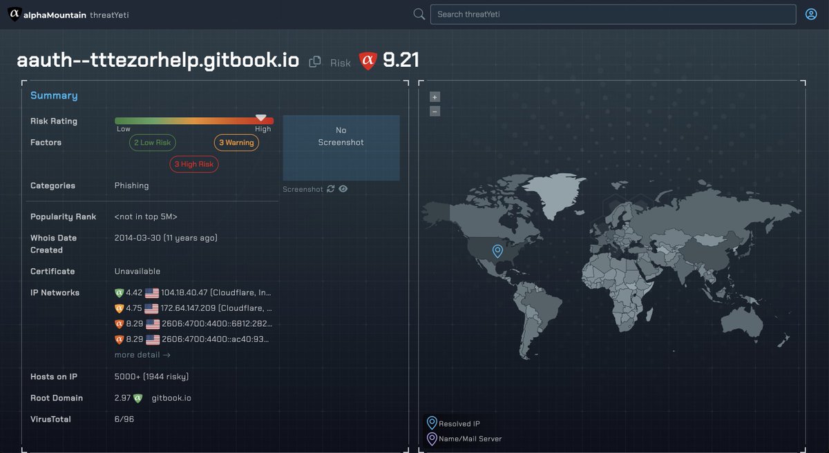The image size is (829, 453).
Task: Click the certificate Unavailable value
Action: (137, 272)
